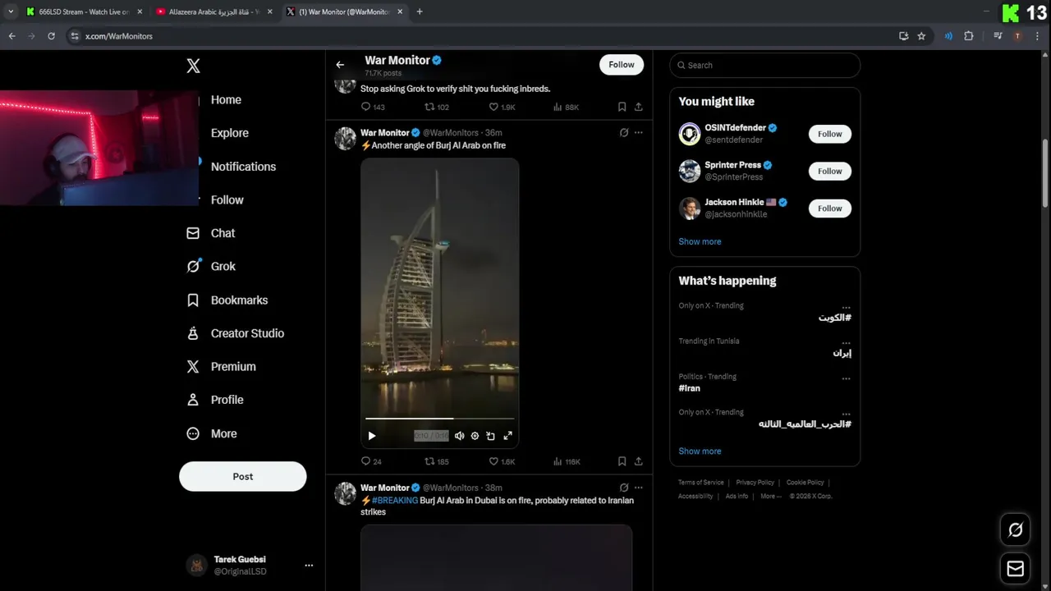Reload the page
Screen dimensions: 1051x591
click(x=51, y=36)
